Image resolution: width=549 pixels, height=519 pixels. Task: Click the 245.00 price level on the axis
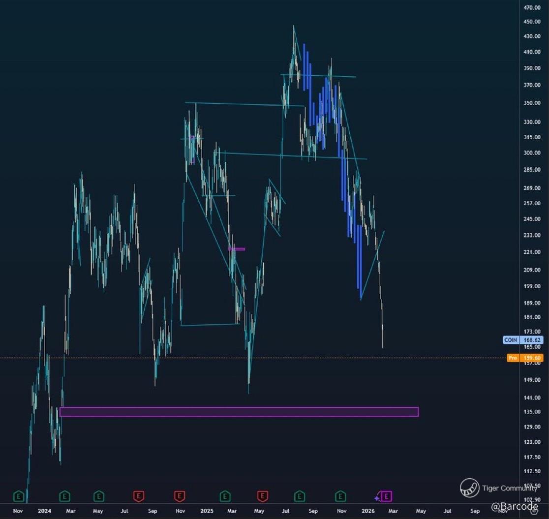click(x=532, y=219)
